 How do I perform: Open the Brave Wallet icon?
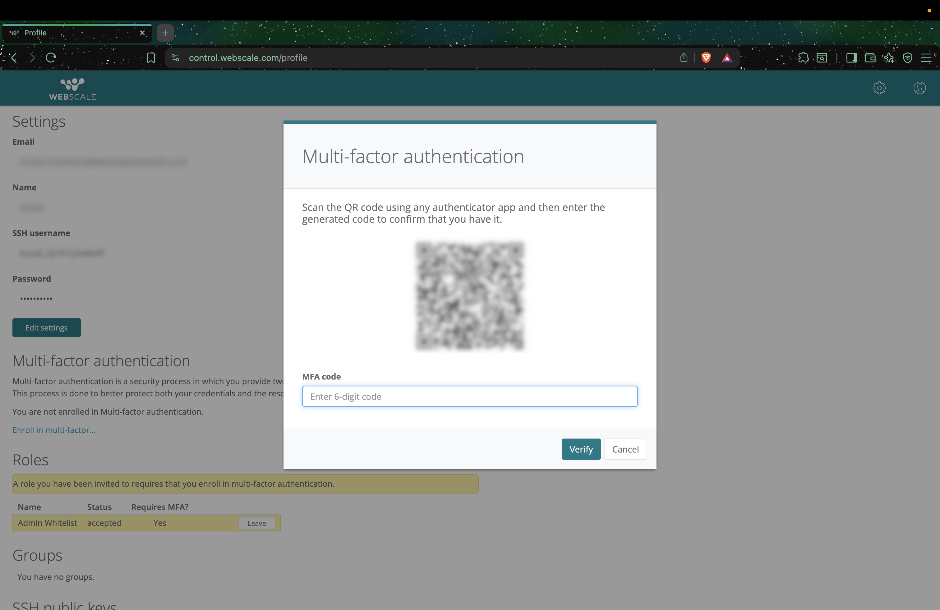[870, 57]
